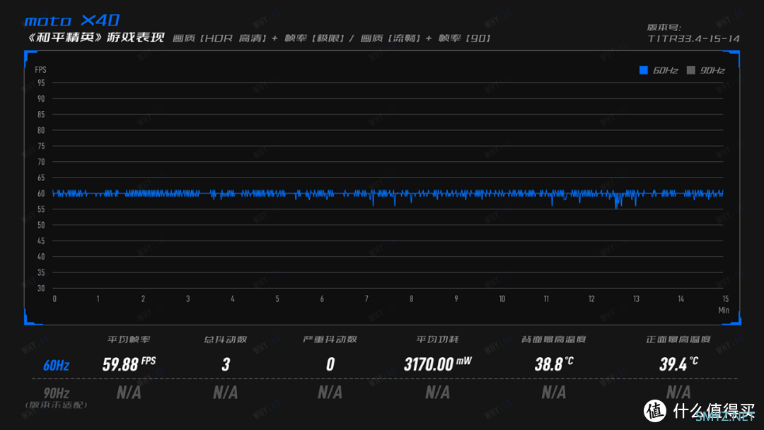Select the 严重抖动数 value 0
764x430 pixels.
(330, 364)
